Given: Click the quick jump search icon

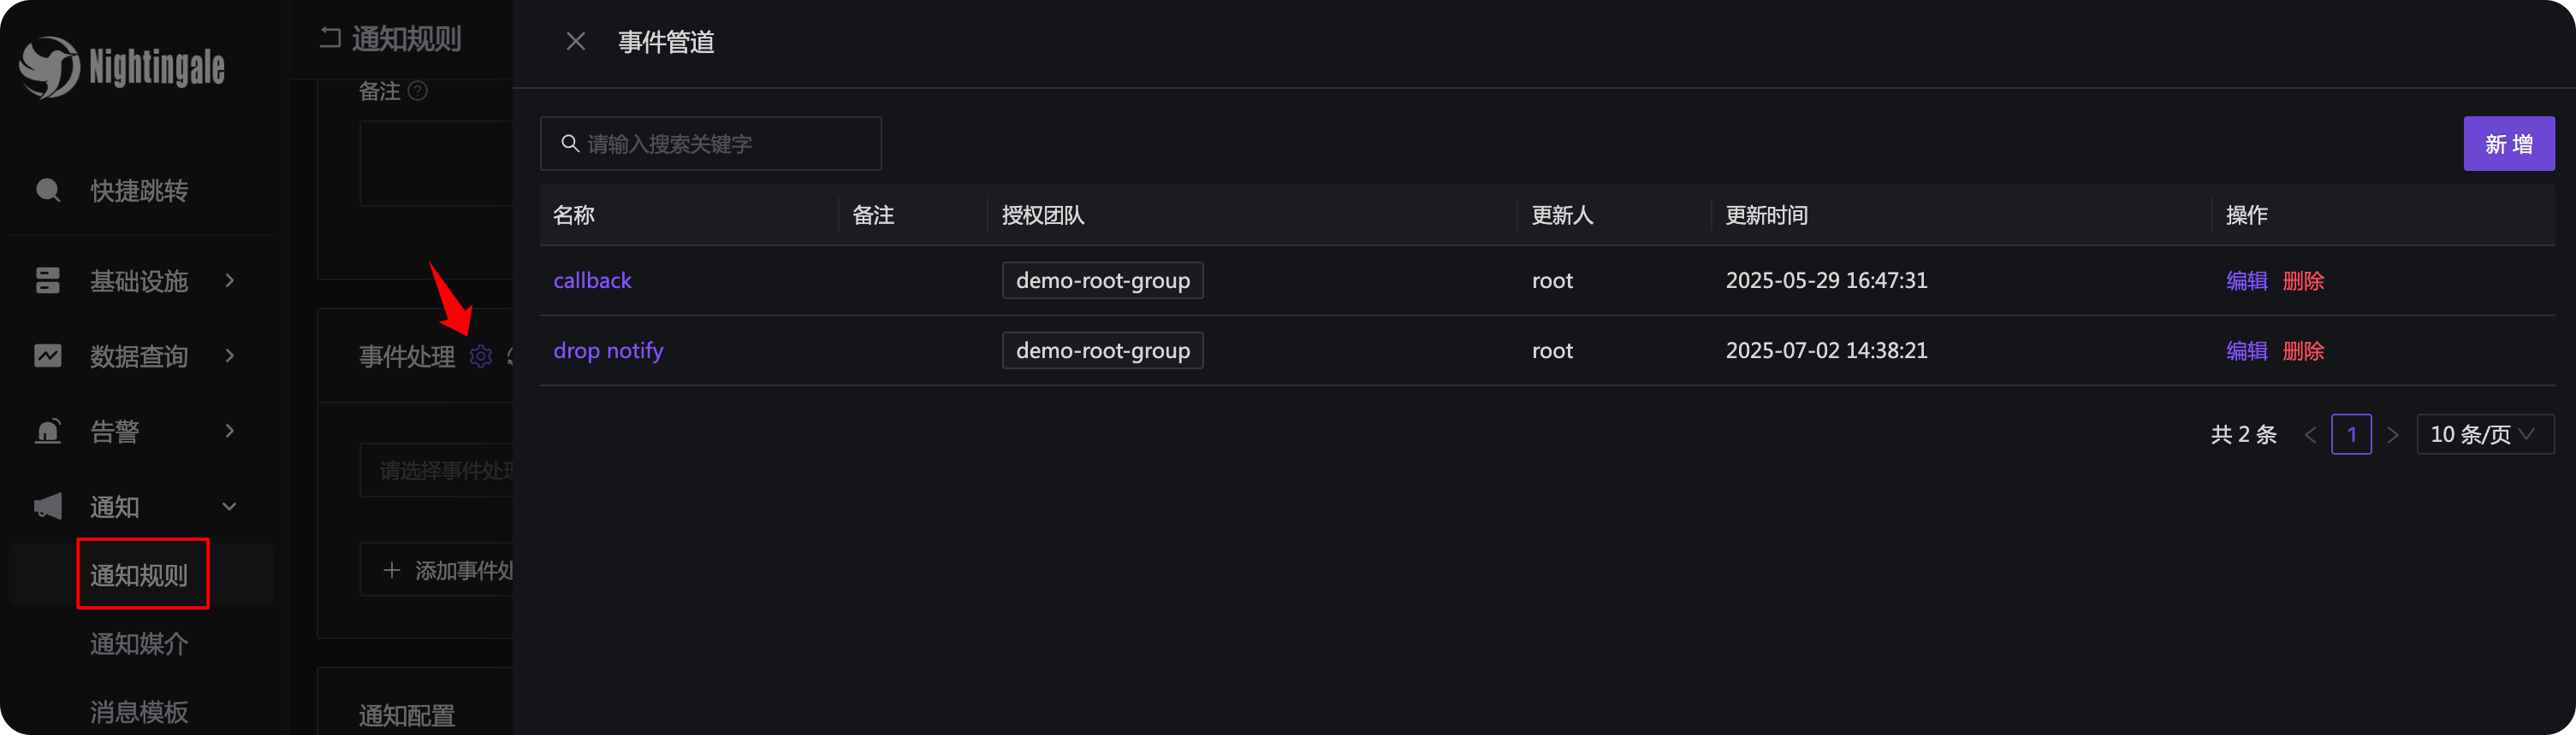Looking at the screenshot, I should (x=48, y=190).
